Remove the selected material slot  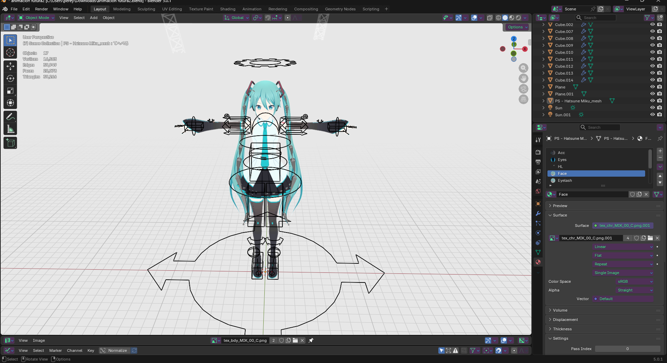pos(660,158)
